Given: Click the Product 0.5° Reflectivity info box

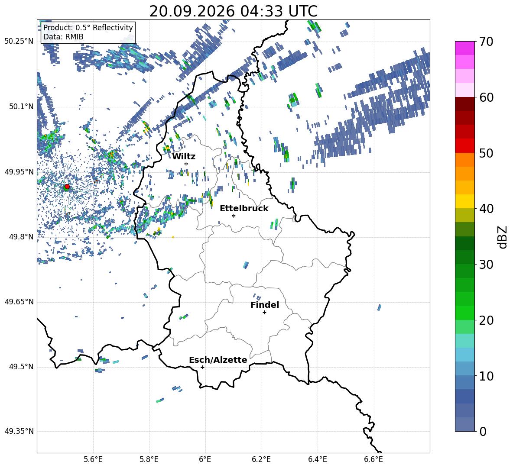Looking at the screenshot, I should pos(88,32).
